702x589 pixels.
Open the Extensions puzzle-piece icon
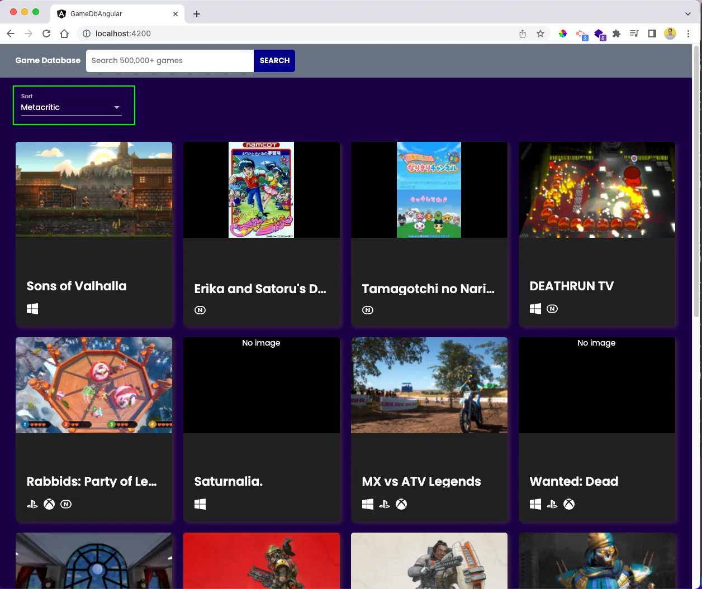tap(616, 33)
